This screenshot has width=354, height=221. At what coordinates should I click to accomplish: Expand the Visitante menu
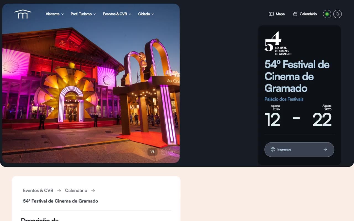(x=54, y=14)
